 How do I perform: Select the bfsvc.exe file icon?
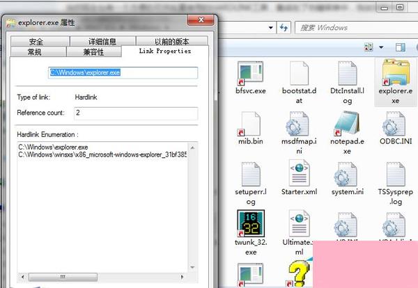point(250,72)
